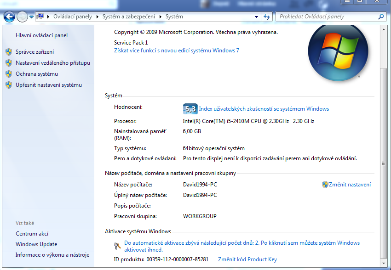The height and width of the screenshot is (270, 391).
Task: Click the magnifier search icon
Action: tap(381, 17)
